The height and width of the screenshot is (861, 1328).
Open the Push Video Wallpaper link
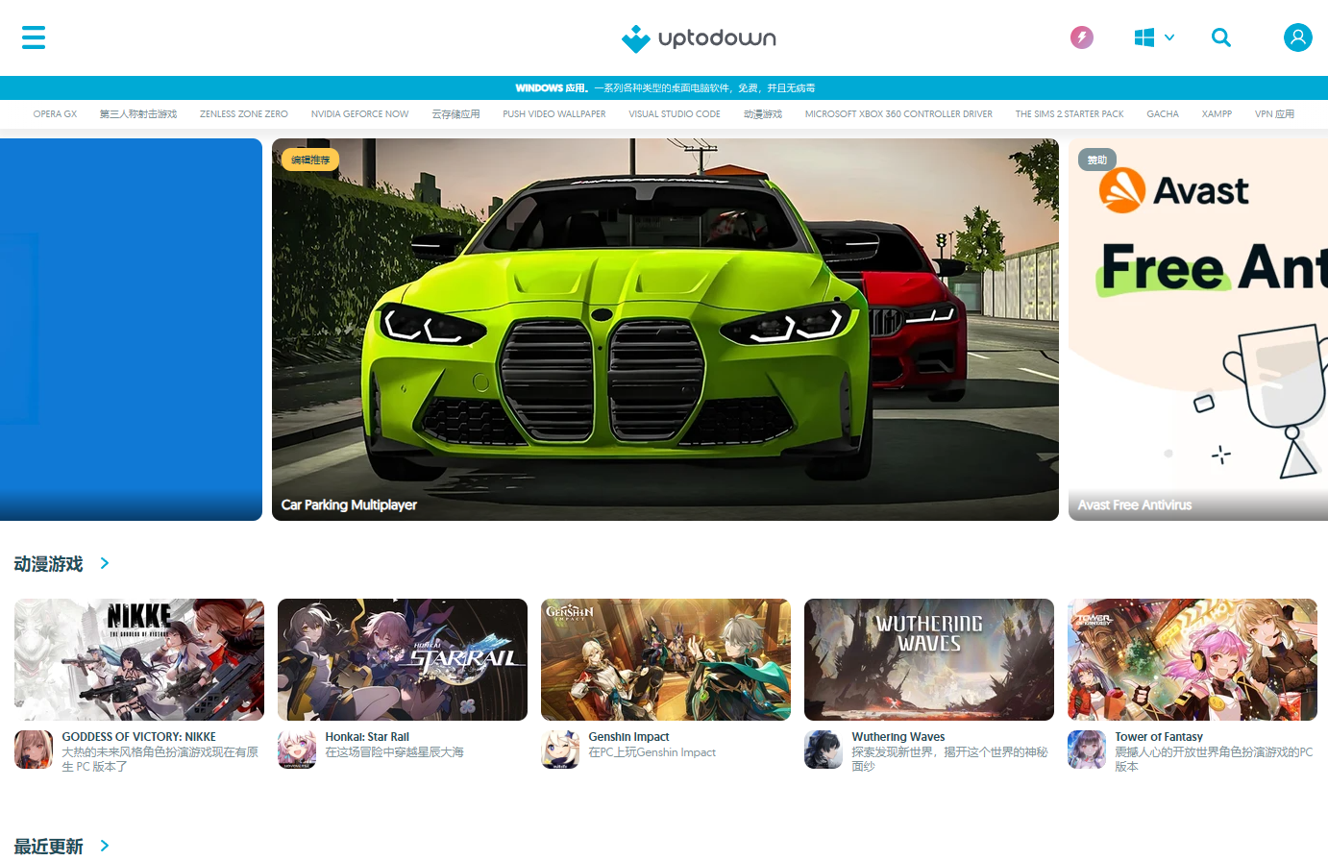[554, 114]
